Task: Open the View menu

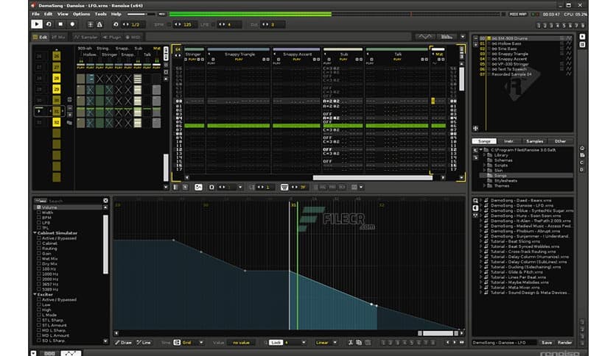Action: (x=63, y=14)
